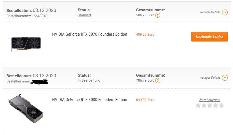The width and height of the screenshot is (233, 135).
Task: Open the RTX 3080 product image
Action: click(x=26, y=108)
